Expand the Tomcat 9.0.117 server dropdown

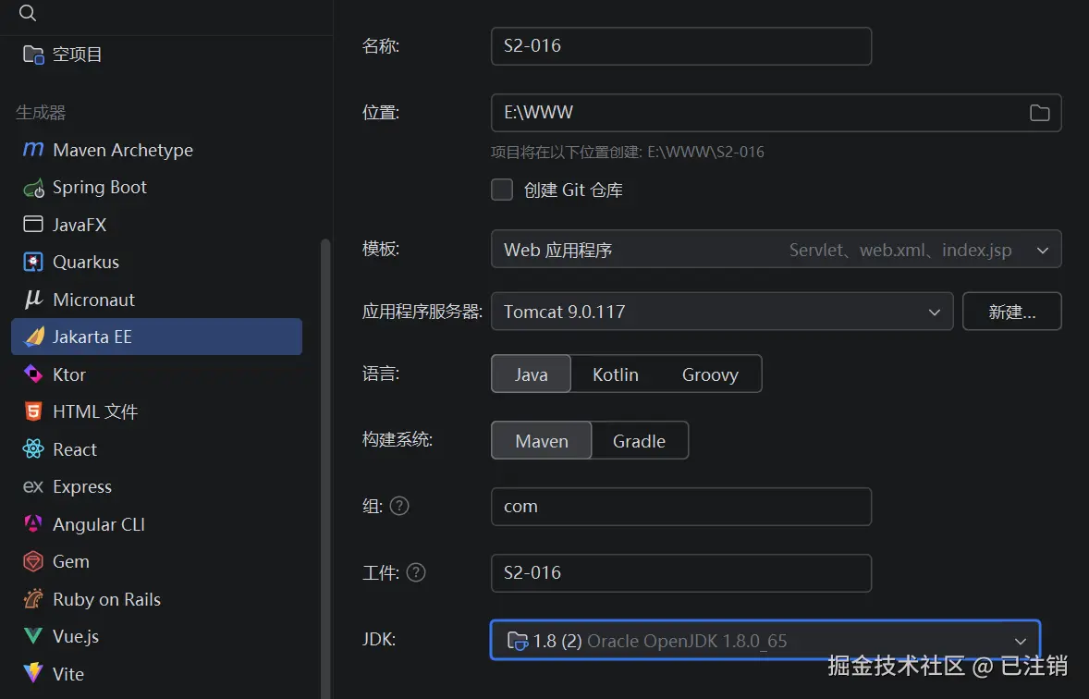tap(722, 312)
